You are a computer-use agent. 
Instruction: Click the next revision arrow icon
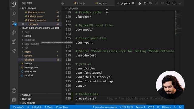[x=162, y=3]
